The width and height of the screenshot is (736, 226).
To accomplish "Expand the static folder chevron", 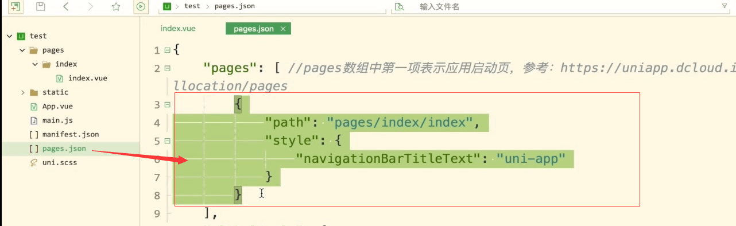I will tap(22, 92).
